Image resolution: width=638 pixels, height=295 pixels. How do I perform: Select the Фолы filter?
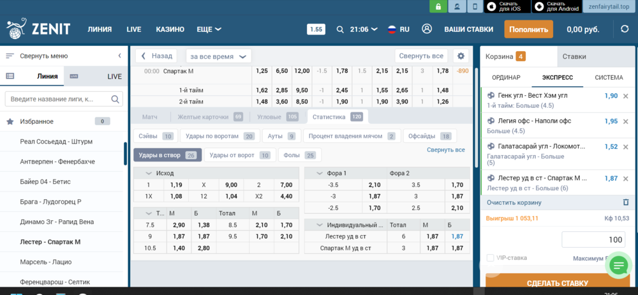[x=300, y=155]
